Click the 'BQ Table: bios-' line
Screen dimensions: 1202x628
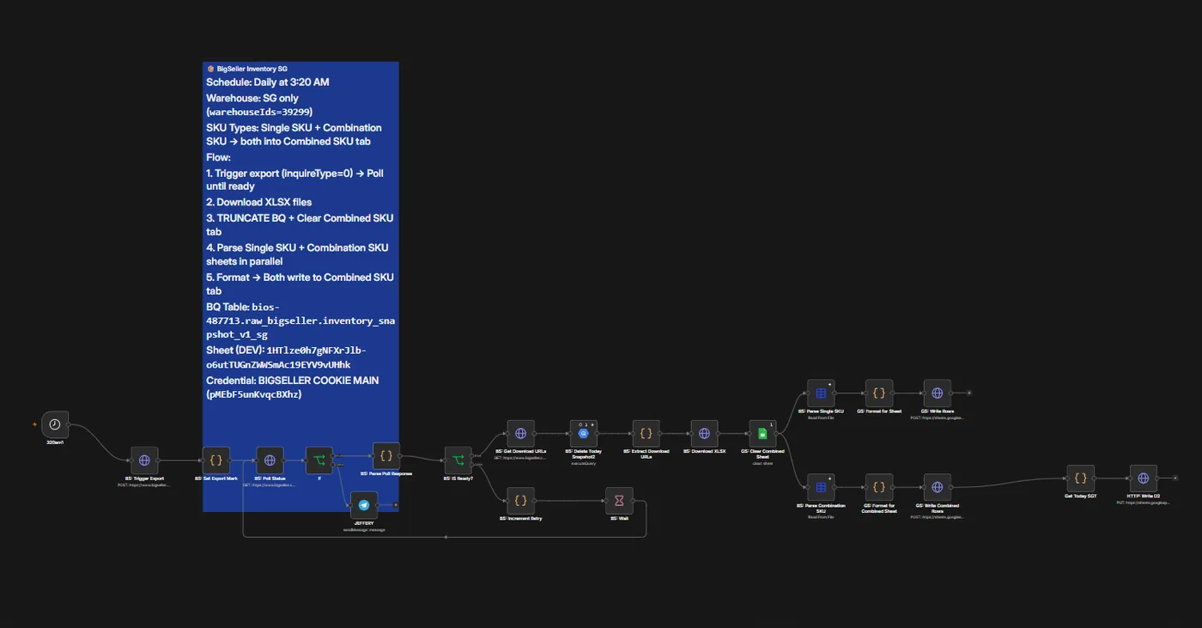click(x=243, y=307)
